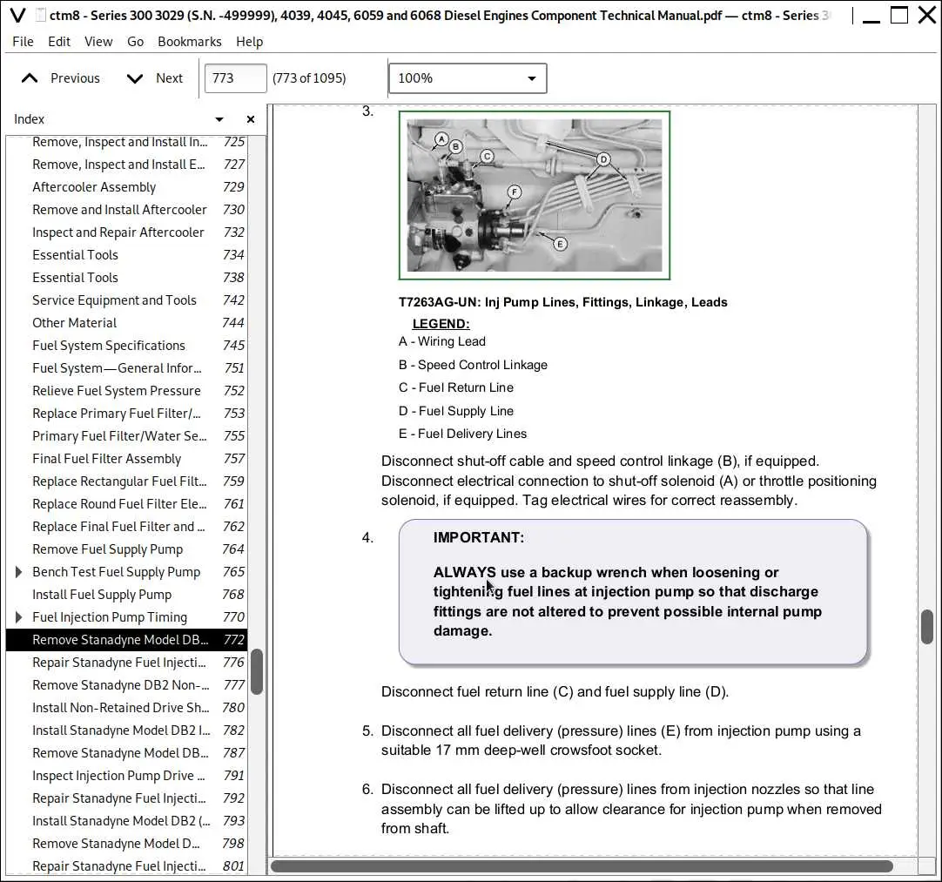Select the Other Material index entry
This screenshot has width=942, height=882.
pyautogui.click(x=126, y=323)
